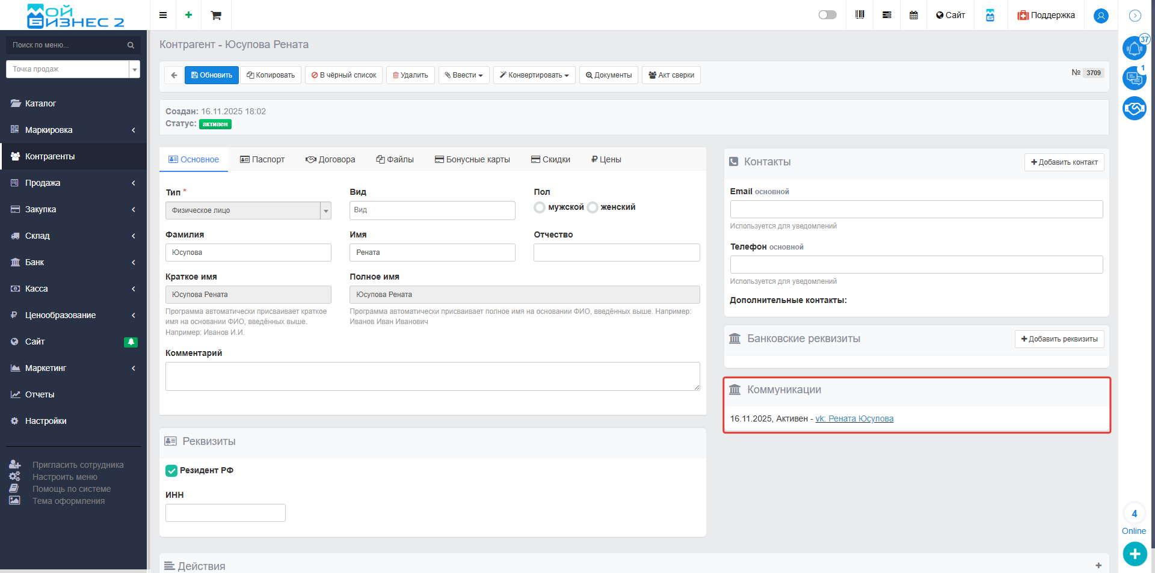The width and height of the screenshot is (1155, 573).
Task: Click the back arrow button in toolbar
Action: click(x=174, y=75)
